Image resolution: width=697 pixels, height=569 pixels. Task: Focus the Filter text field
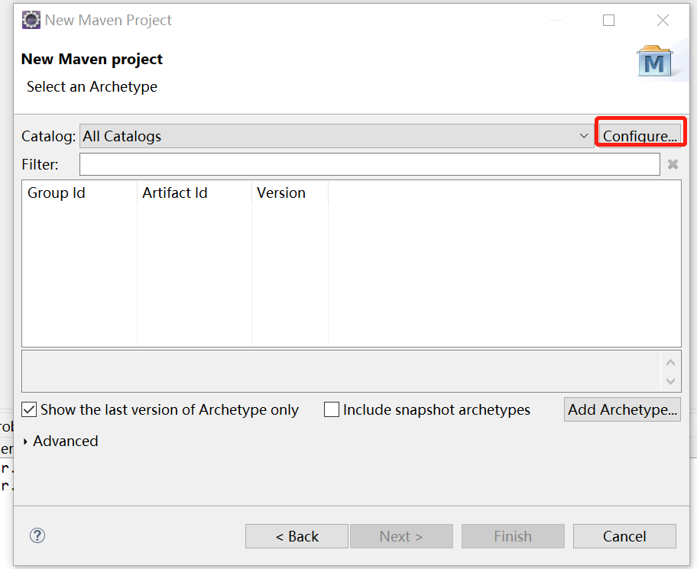(369, 164)
